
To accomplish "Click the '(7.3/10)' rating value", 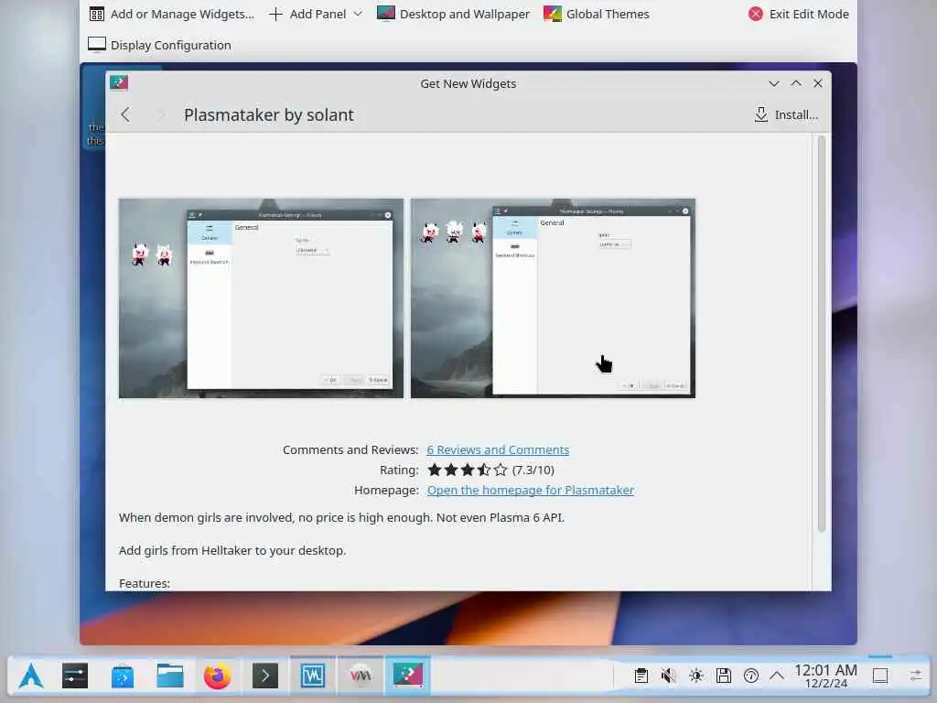I will pos(533,470).
